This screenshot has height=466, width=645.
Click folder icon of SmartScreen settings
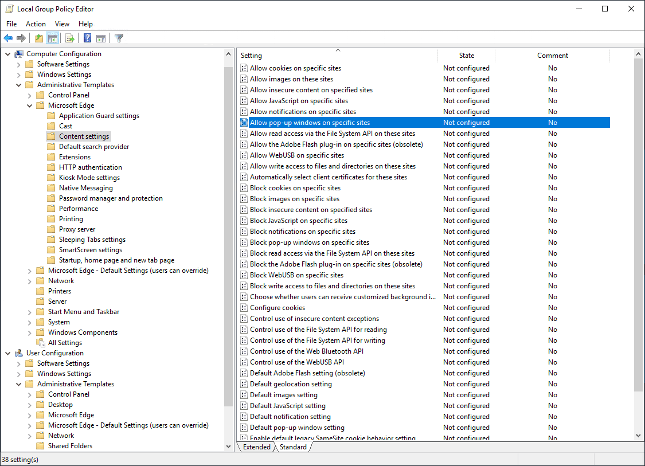51,250
